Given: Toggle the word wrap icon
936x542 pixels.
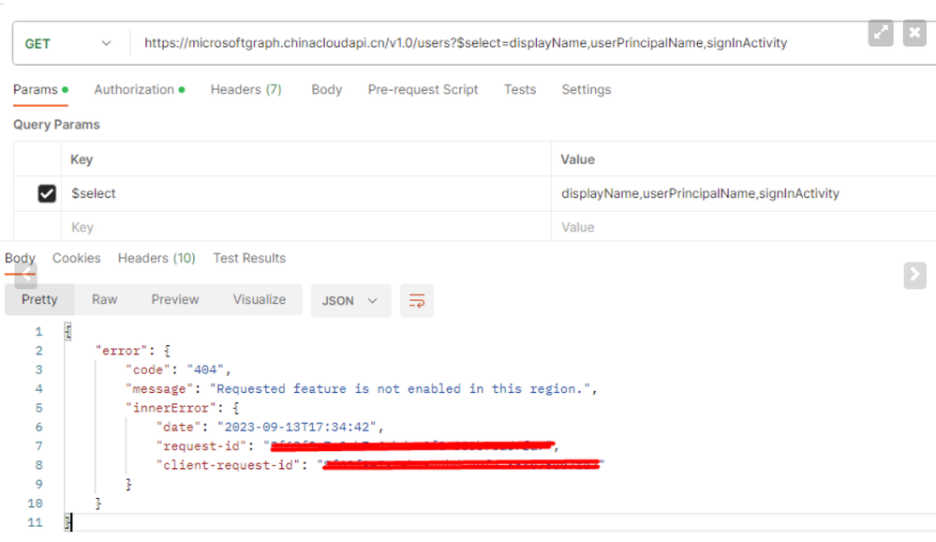Looking at the screenshot, I should point(417,301).
